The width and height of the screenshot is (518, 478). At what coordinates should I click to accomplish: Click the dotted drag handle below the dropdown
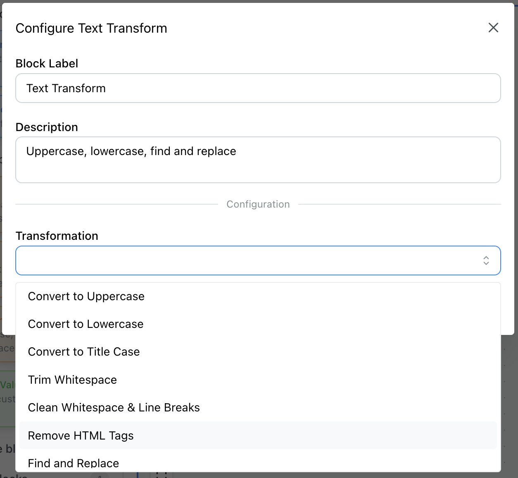[x=162, y=475]
